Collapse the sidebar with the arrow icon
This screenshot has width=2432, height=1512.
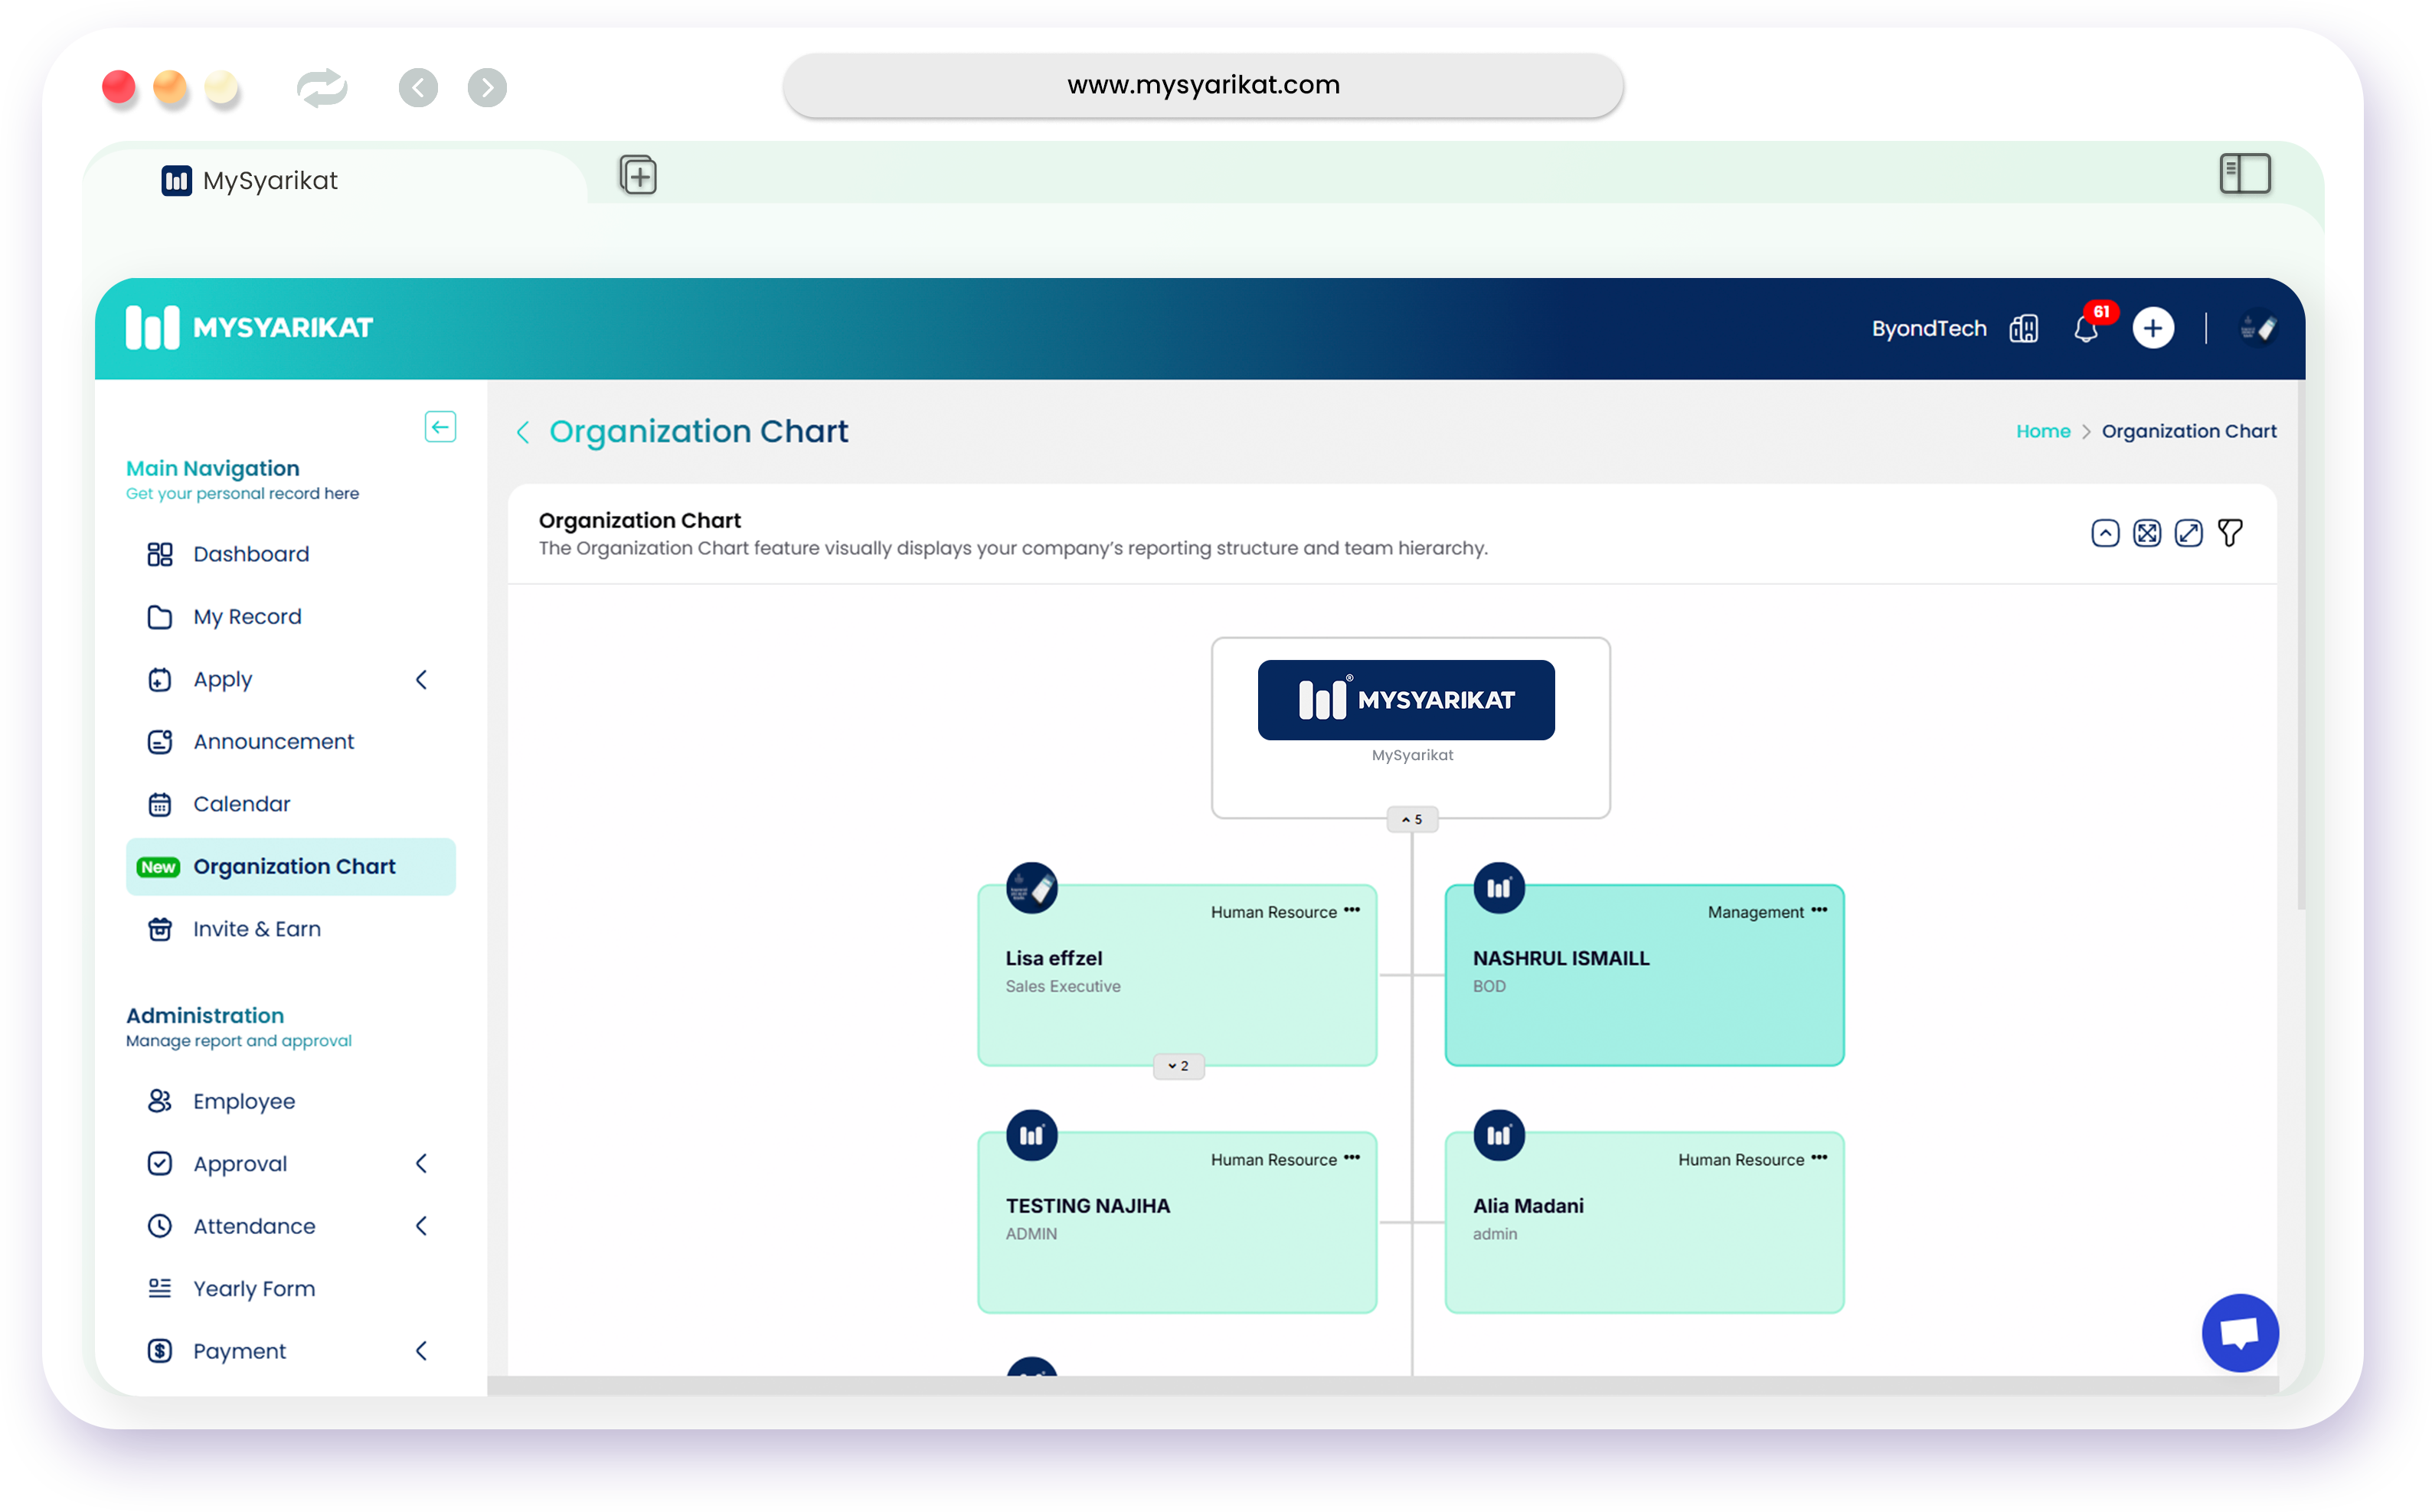click(x=440, y=427)
